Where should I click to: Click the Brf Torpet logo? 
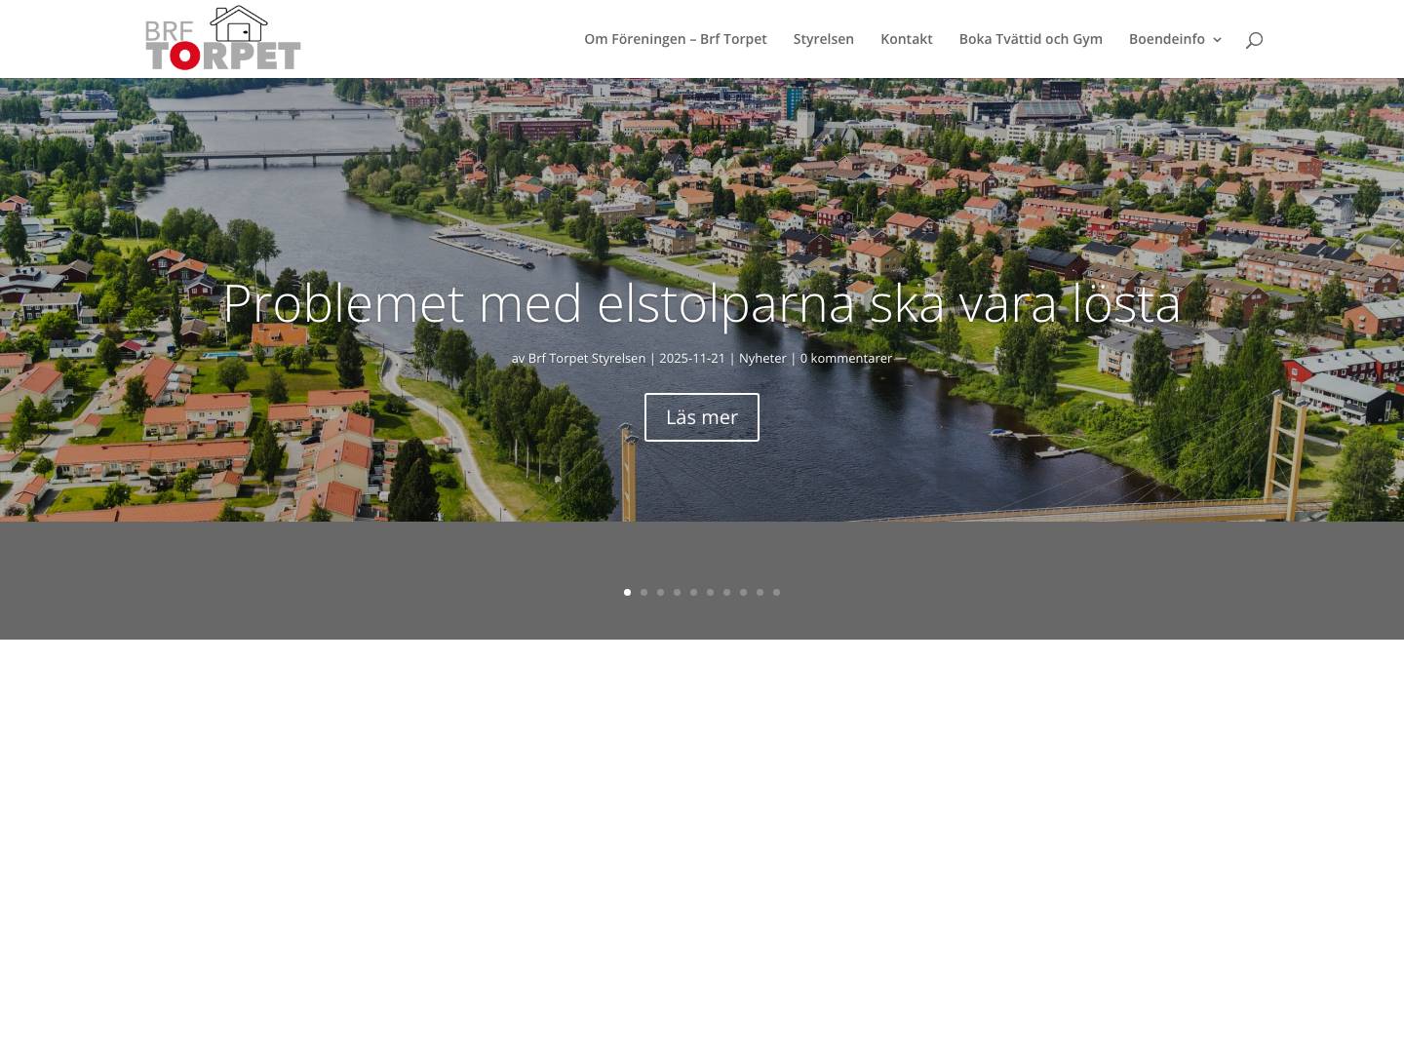(x=222, y=38)
